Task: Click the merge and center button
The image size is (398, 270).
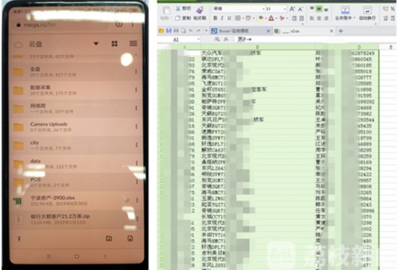Action: pyautogui.click(x=344, y=13)
